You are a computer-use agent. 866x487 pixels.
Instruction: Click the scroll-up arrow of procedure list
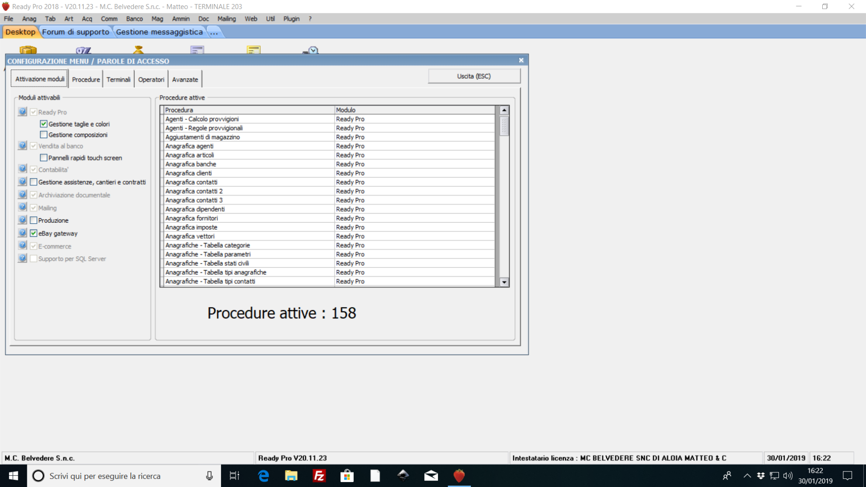coord(504,110)
